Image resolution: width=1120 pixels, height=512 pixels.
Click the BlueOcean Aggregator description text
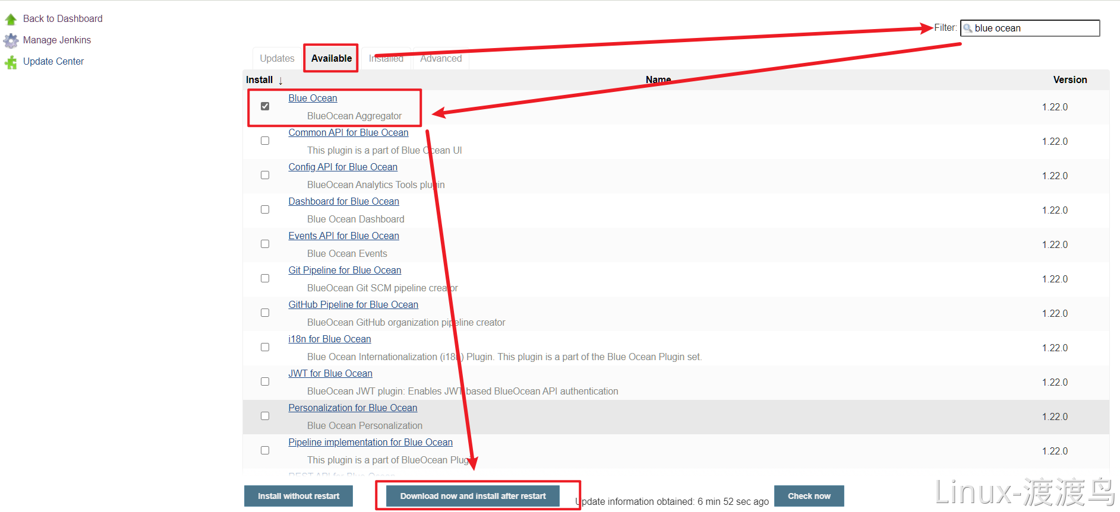tap(354, 116)
